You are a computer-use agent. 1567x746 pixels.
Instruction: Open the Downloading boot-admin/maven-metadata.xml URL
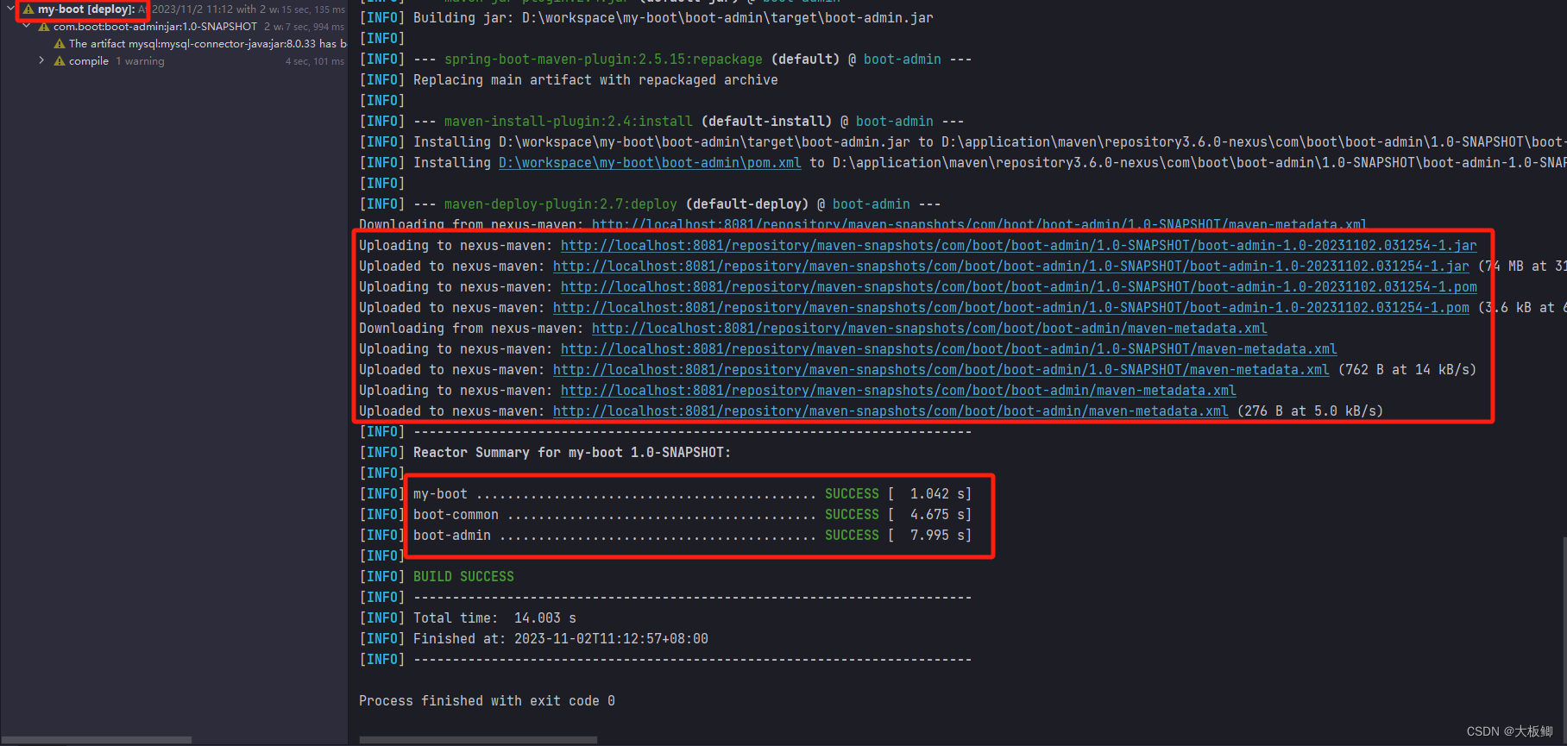pos(929,329)
